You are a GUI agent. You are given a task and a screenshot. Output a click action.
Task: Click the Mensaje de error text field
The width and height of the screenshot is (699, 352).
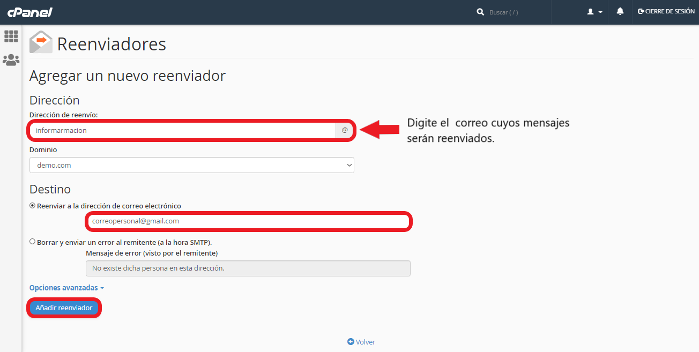(248, 268)
